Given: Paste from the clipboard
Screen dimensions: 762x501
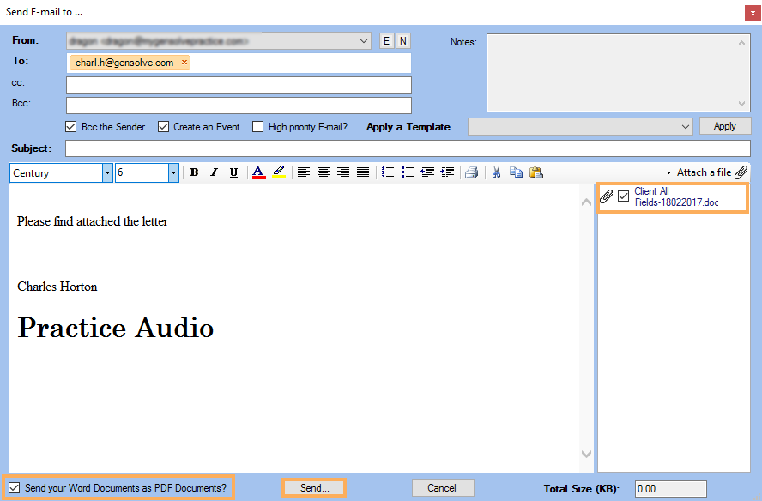Looking at the screenshot, I should 536,172.
